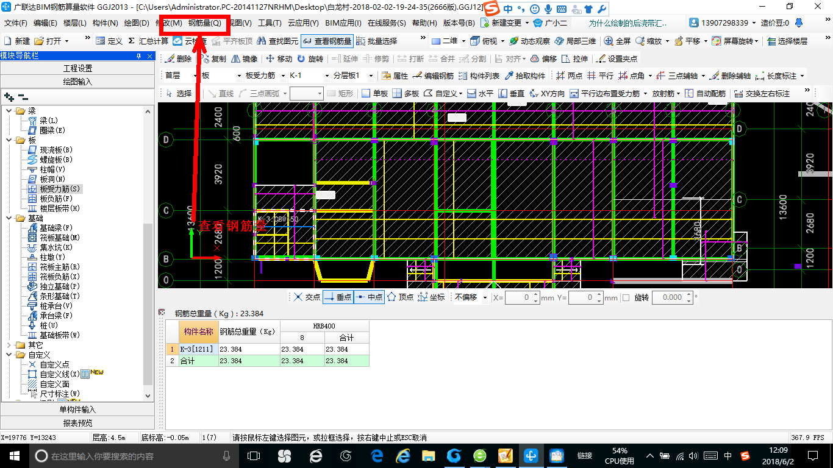Open 批量选择 batch select tool
Viewport: 833px width, 468px height.
[x=376, y=41]
